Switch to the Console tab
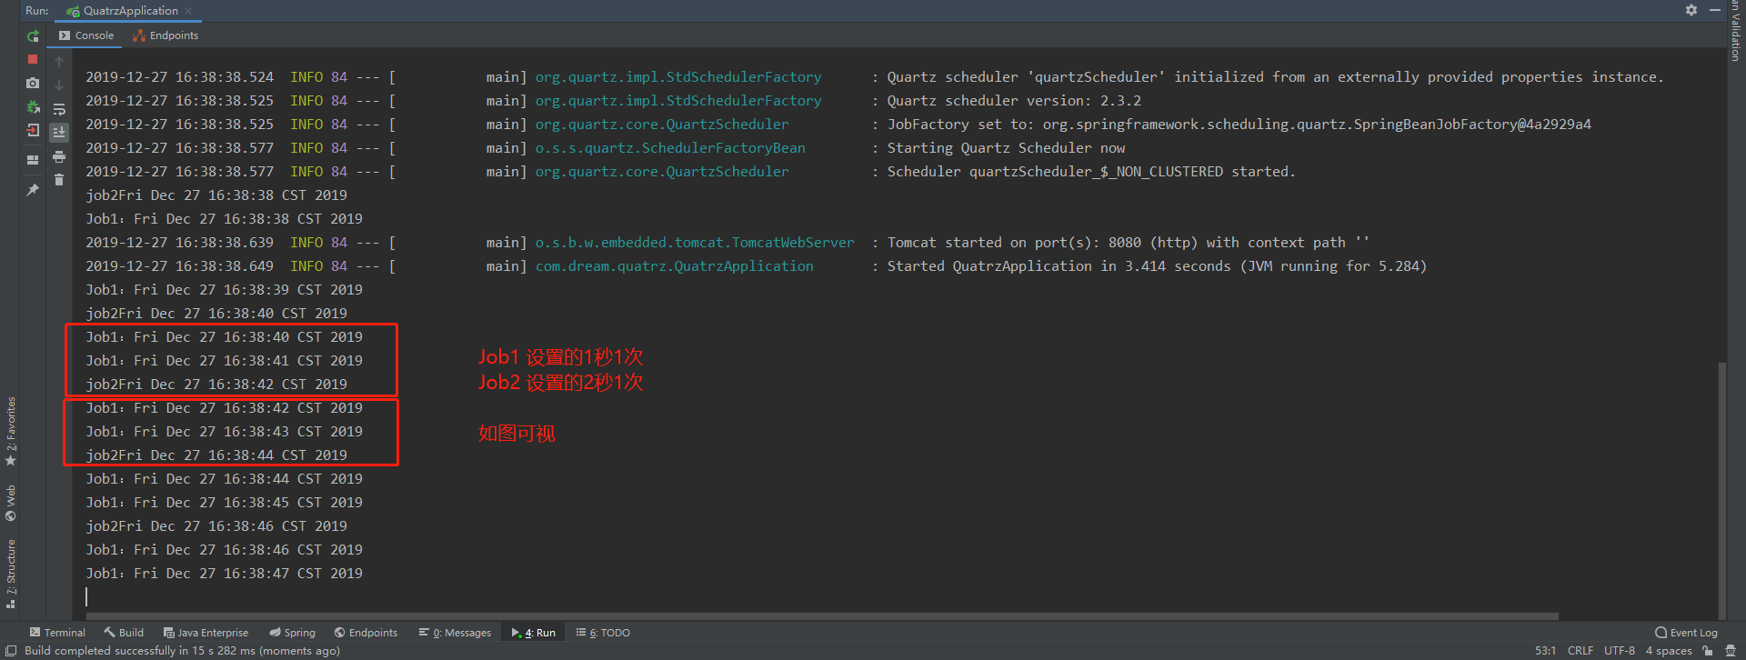The width and height of the screenshot is (1746, 660). click(x=86, y=35)
